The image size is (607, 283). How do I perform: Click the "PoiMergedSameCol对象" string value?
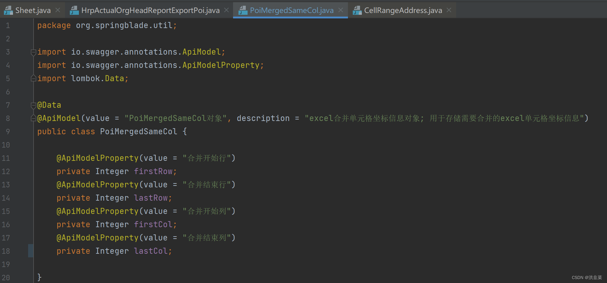[x=176, y=119]
